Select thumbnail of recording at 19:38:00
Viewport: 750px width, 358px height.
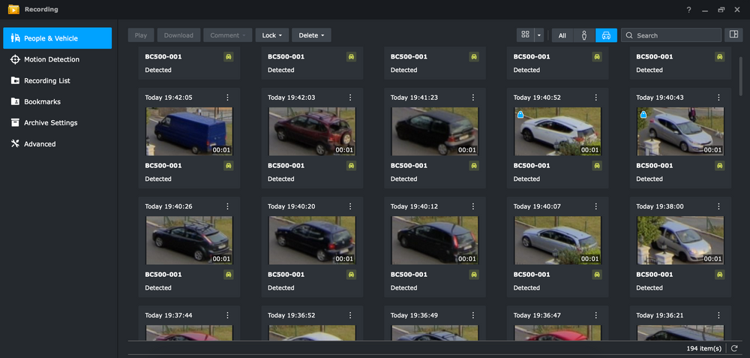(680, 240)
